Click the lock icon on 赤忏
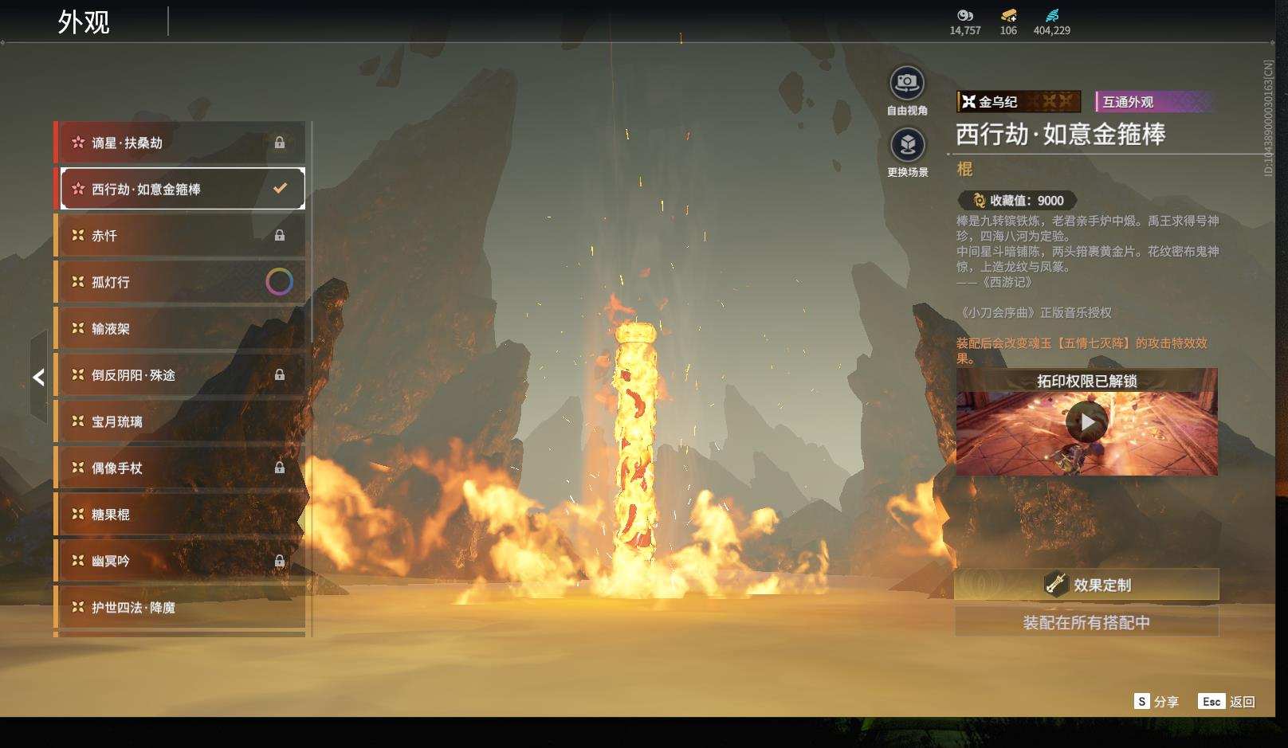This screenshot has height=748, width=1288. tap(280, 235)
